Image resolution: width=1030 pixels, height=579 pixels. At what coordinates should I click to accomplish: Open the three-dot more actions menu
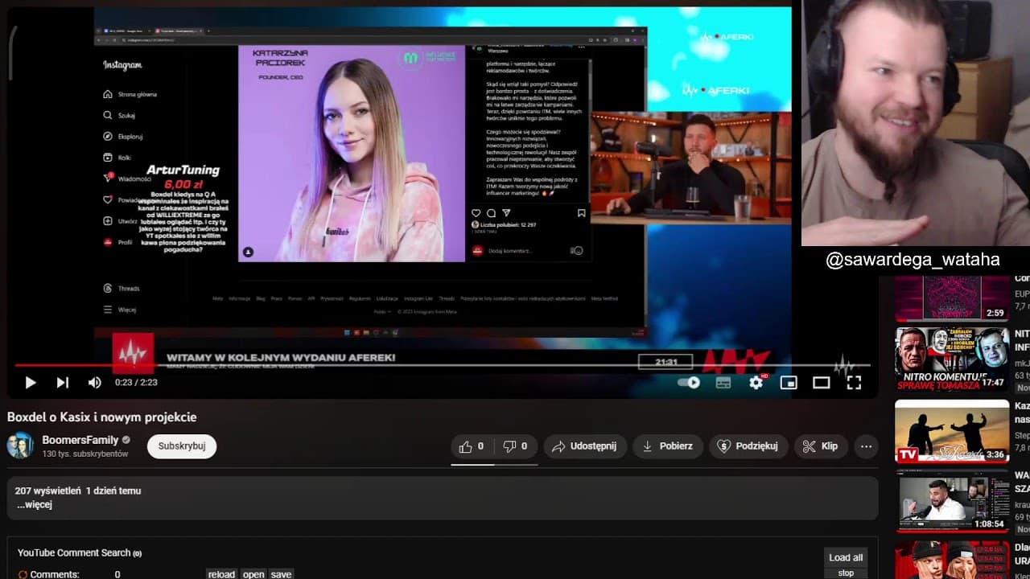(x=866, y=446)
